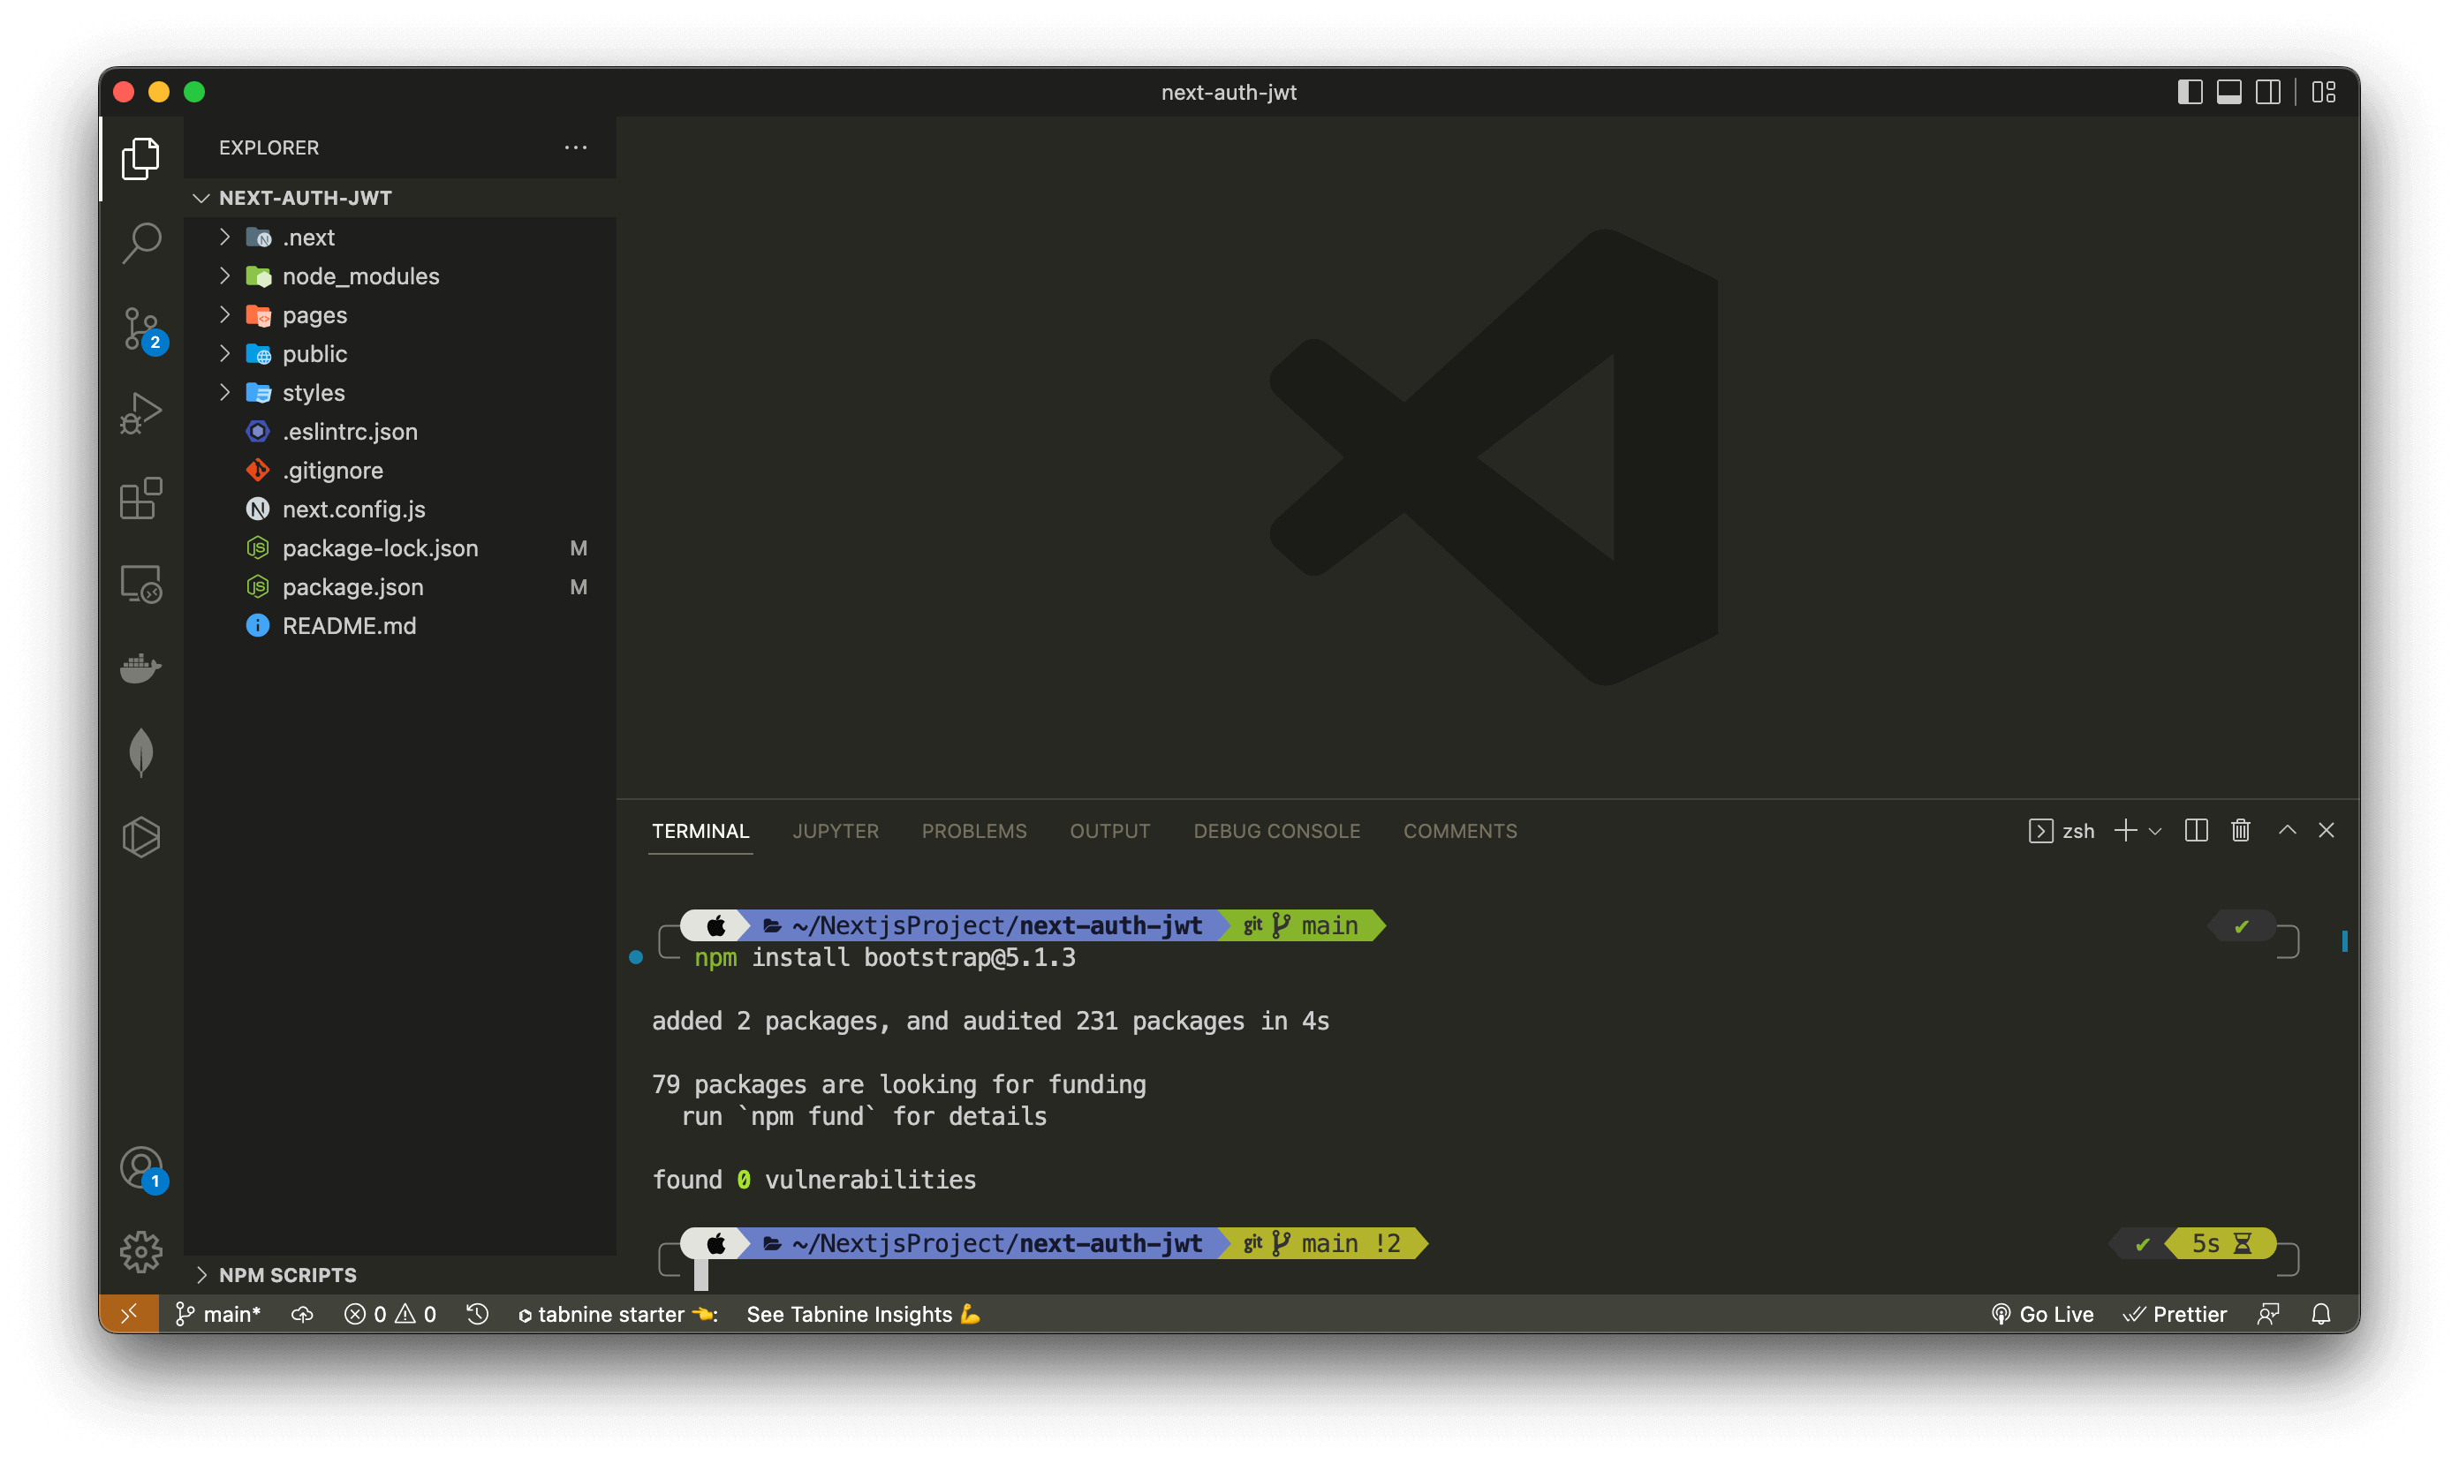Viewport: 2459px width, 1464px height.
Task: Delete terminal with the trash icon
Action: [2241, 831]
